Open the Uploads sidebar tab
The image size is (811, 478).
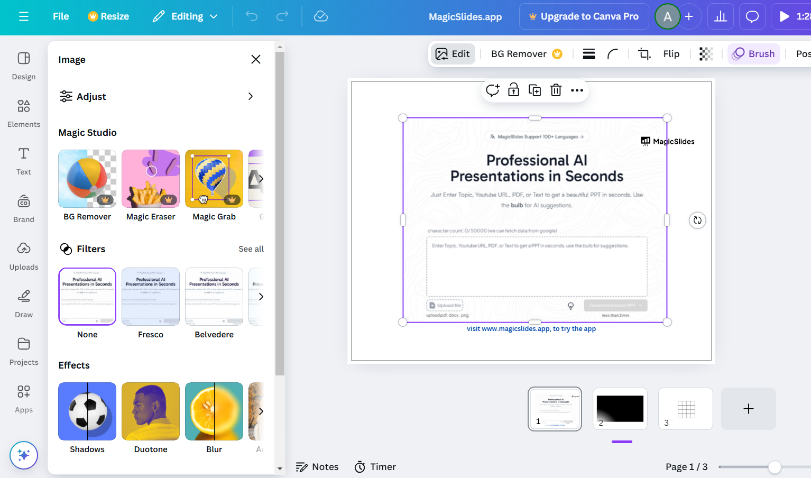tap(24, 256)
